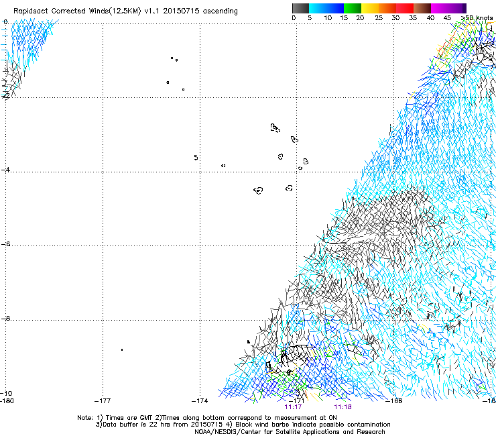
Task: Click the -10 latitude axis label
Action: (6, 393)
